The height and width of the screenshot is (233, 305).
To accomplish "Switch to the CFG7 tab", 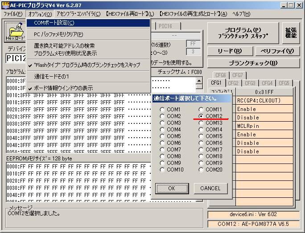I will tap(238, 75).
